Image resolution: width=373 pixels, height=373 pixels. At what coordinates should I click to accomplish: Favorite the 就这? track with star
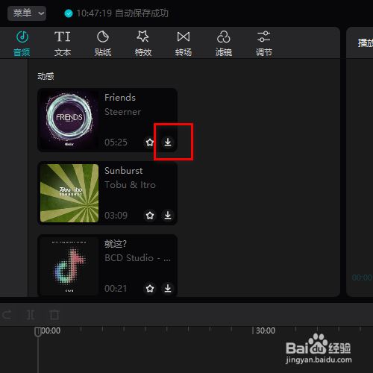150,289
